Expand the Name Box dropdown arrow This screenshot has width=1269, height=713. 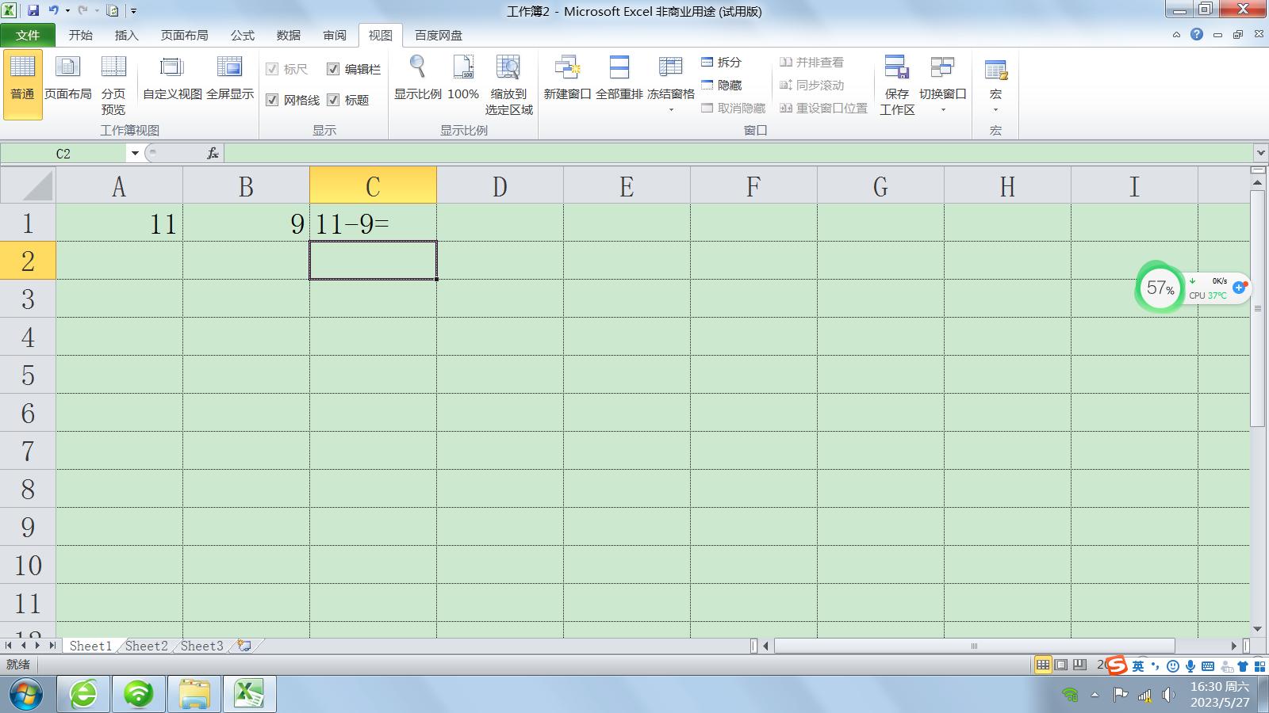tap(135, 154)
